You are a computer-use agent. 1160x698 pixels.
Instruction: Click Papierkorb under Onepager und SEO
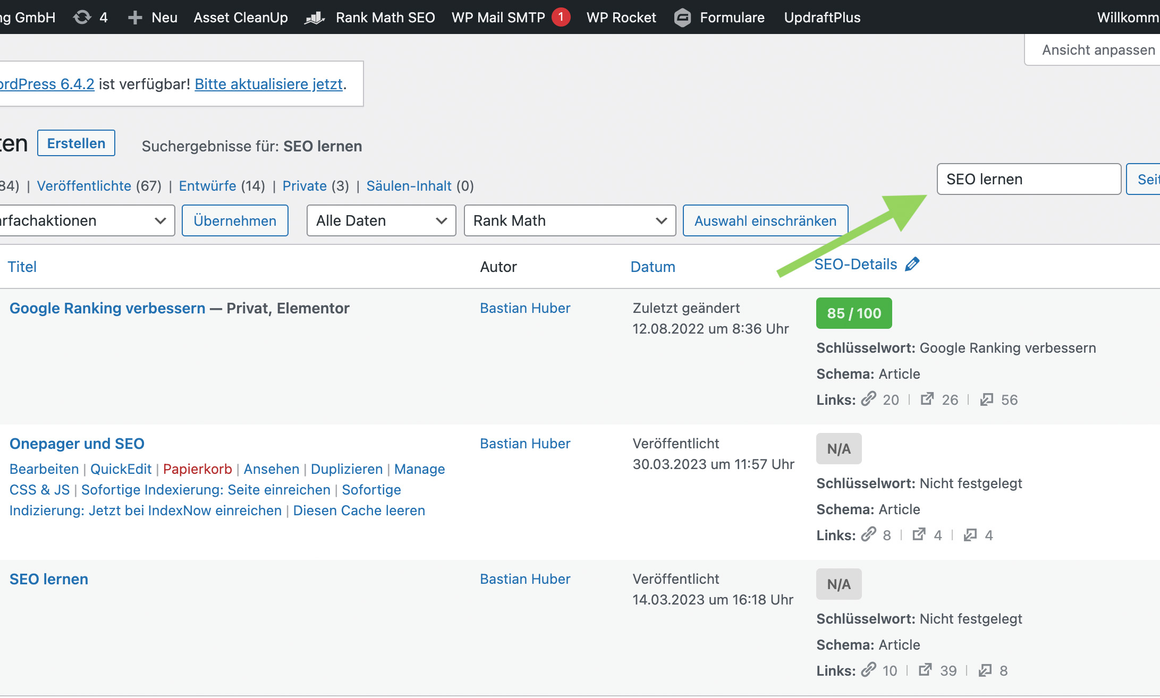(198, 469)
